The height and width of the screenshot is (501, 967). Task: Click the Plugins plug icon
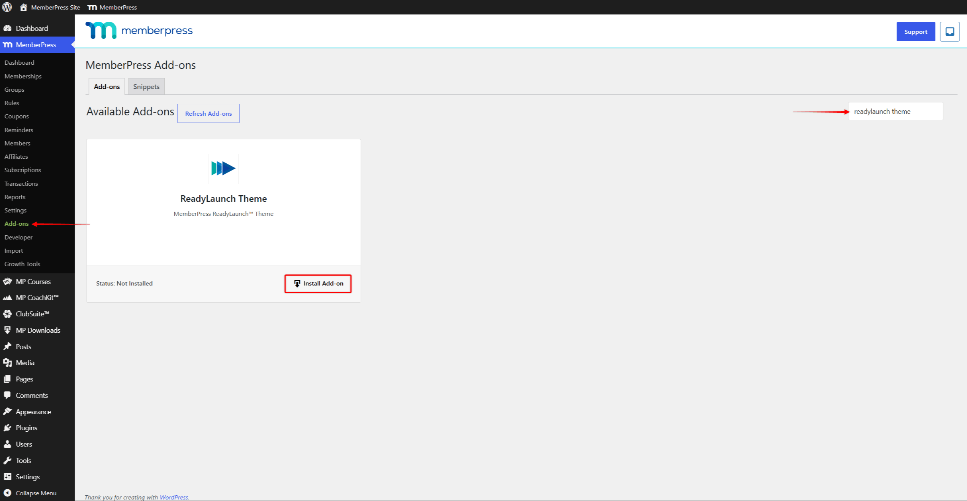7,428
